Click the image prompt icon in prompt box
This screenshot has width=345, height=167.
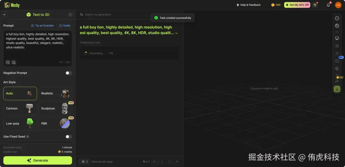pos(8,62)
